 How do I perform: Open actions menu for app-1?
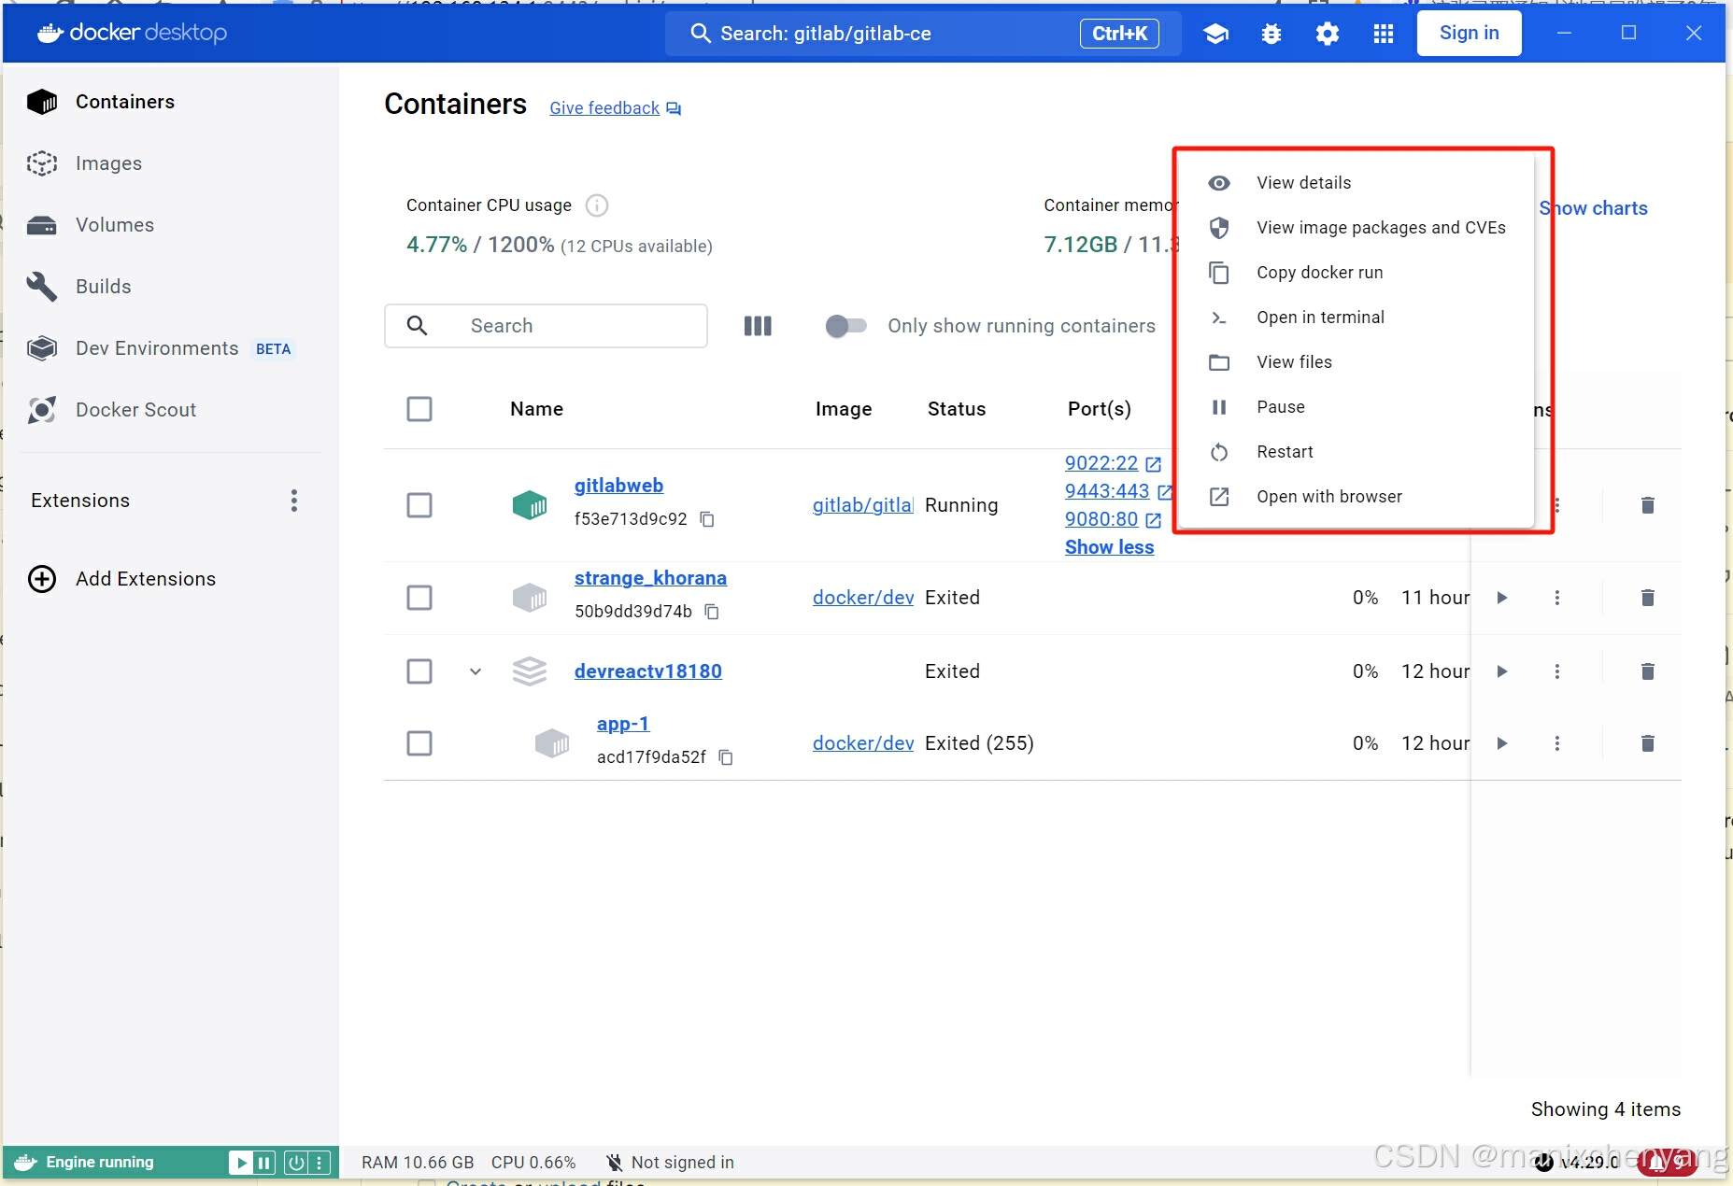click(1557, 743)
